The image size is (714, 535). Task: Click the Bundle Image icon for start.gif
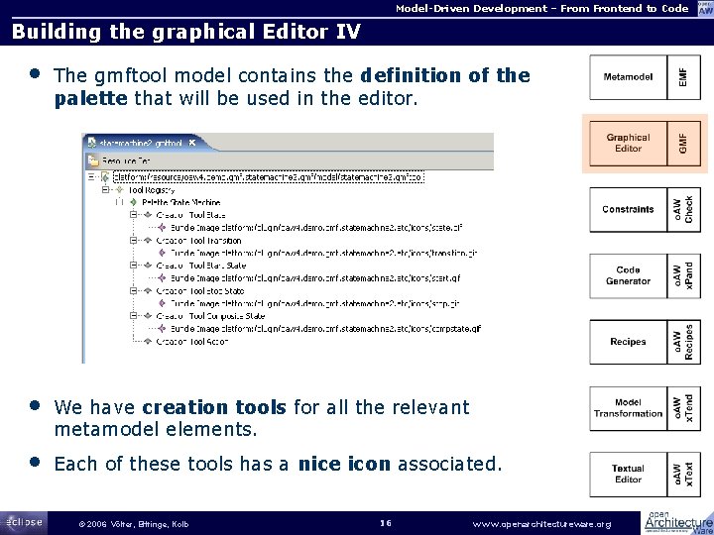pos(162,277)
